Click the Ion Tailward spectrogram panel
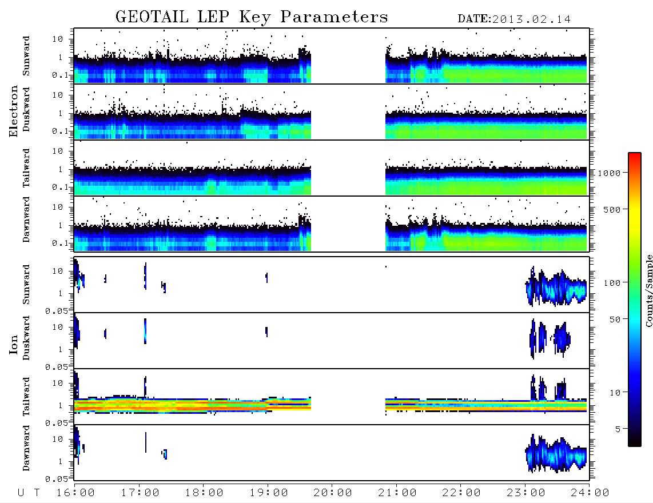The height and width of the screenshot is (503, 653). tap(332, 397)
